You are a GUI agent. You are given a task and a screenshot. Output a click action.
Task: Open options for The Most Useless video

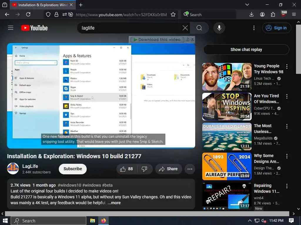(287, 126)
